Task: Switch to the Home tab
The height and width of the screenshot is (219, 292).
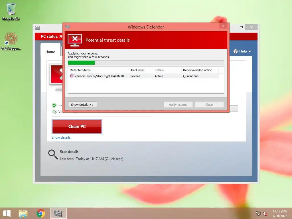Action: [x=50, y=52]
